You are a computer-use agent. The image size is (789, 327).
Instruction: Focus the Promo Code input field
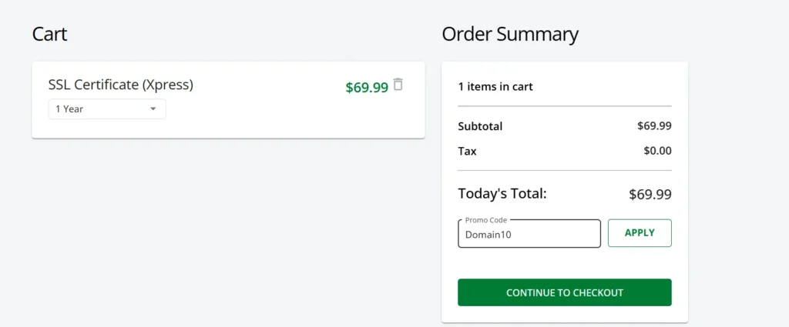[529, 235]
